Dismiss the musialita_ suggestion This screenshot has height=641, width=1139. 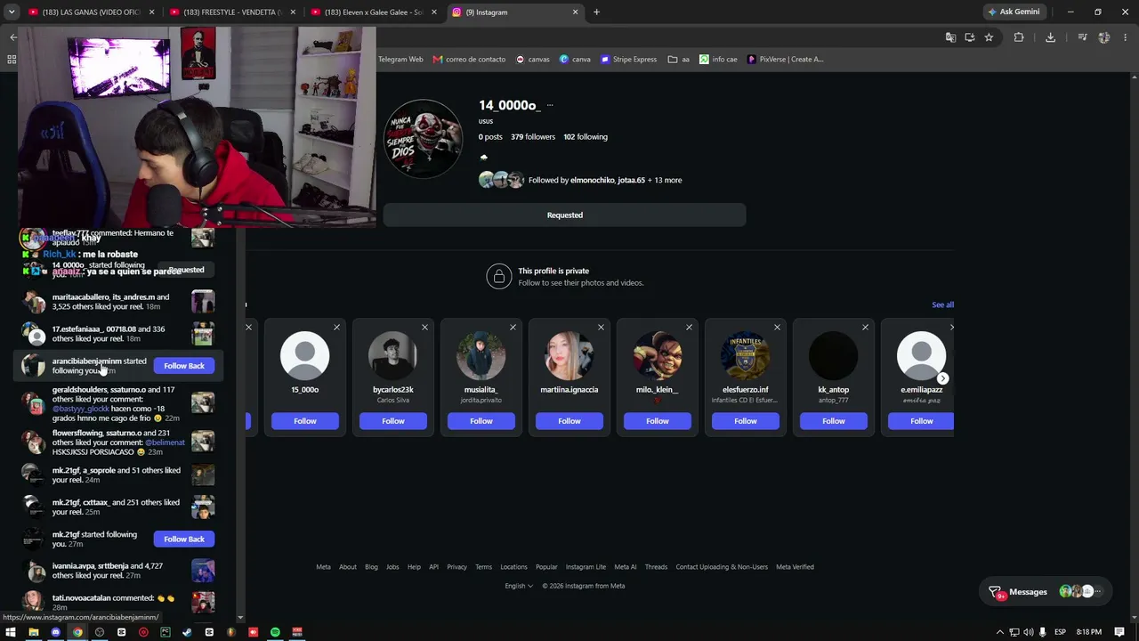(513, 328)
